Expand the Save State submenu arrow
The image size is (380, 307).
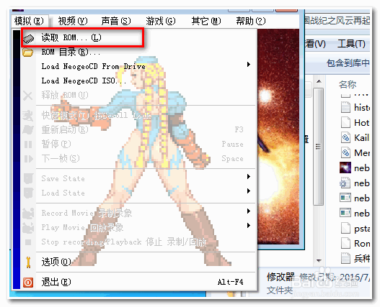(x=248, y=176)
